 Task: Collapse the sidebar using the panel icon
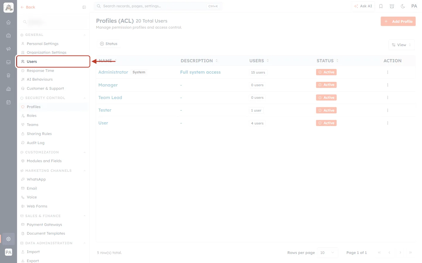[84, 7]
